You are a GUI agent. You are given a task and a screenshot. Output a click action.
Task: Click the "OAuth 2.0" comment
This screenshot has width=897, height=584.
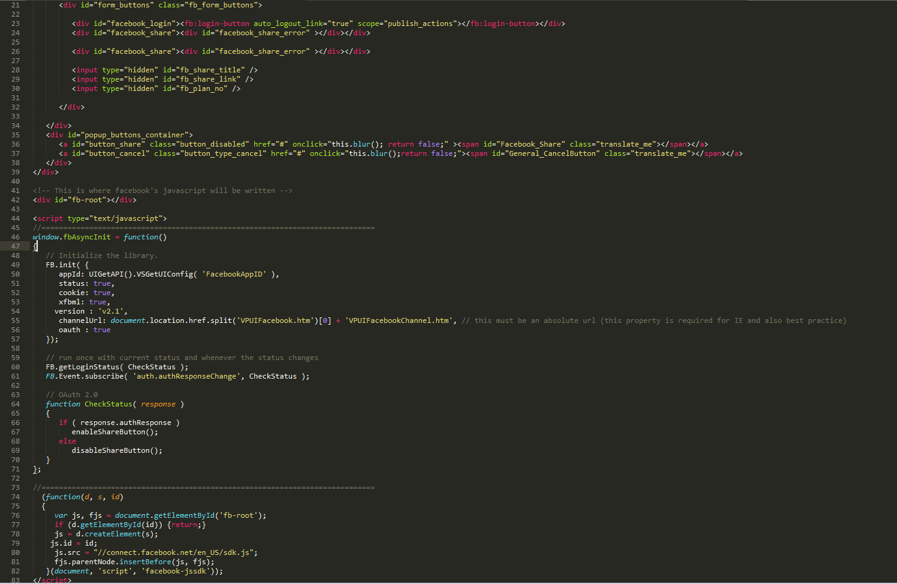[72, 395]
